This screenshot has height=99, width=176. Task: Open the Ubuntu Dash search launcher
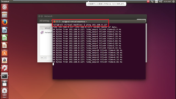pos(4,7)
